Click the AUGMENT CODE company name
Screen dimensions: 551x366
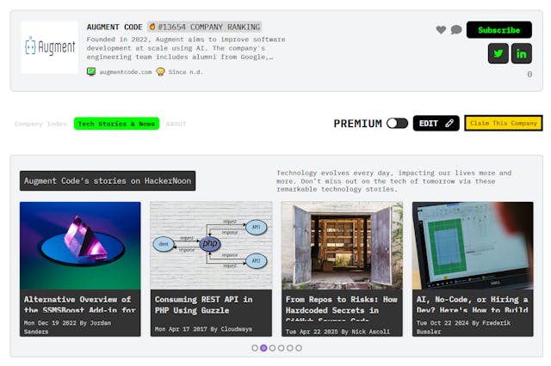click(x=115, y=27)
